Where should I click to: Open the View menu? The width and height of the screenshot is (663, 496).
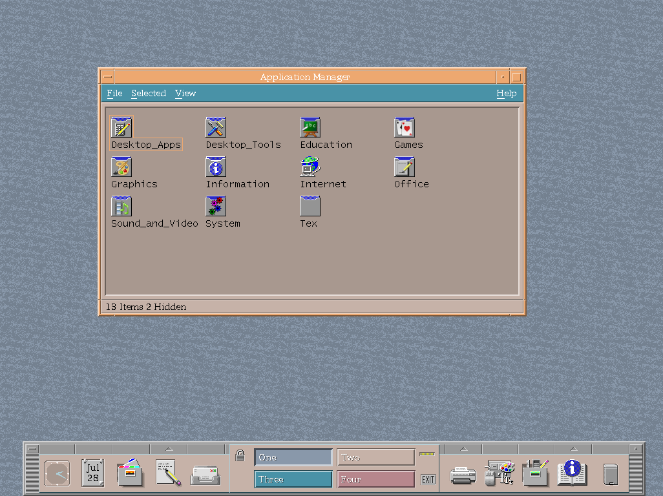point(185,93)
